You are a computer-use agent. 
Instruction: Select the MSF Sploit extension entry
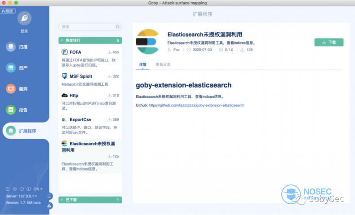(x=90, y=79)
